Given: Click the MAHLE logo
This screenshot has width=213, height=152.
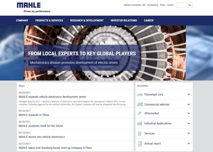Looking at the screenshot, I should click(29, 5).
